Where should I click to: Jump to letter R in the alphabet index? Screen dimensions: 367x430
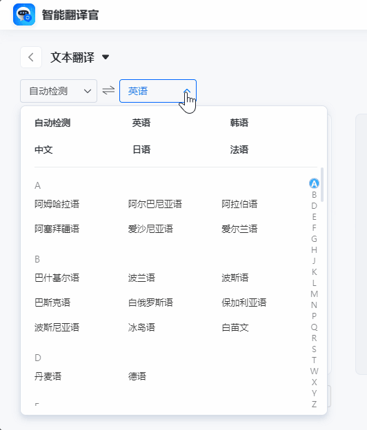click(315, 338)
